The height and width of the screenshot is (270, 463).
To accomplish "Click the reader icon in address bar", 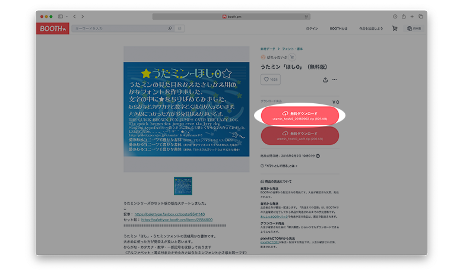I will tap(306, 17).
